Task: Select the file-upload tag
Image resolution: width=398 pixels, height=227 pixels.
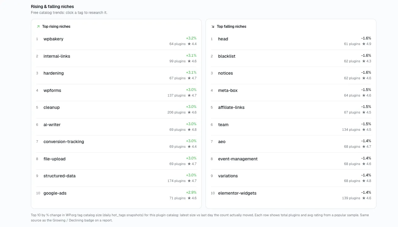Action: (55, 159)
